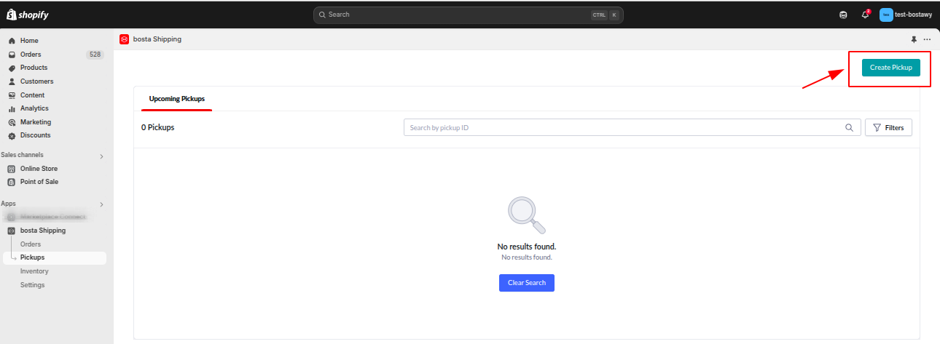Click the Search by pickup ID field
Viewport: 940px width, 344px height.
click(x=632, y=128)
